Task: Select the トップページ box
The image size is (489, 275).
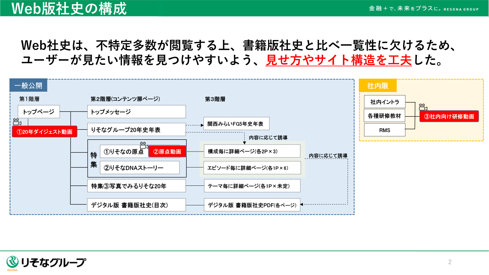Action: click(x=39, y=112)
